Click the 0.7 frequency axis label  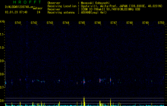[x=2, y=87]
